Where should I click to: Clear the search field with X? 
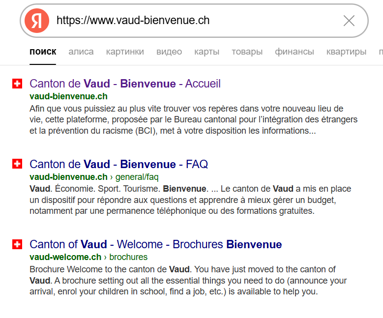pos(349,21)
